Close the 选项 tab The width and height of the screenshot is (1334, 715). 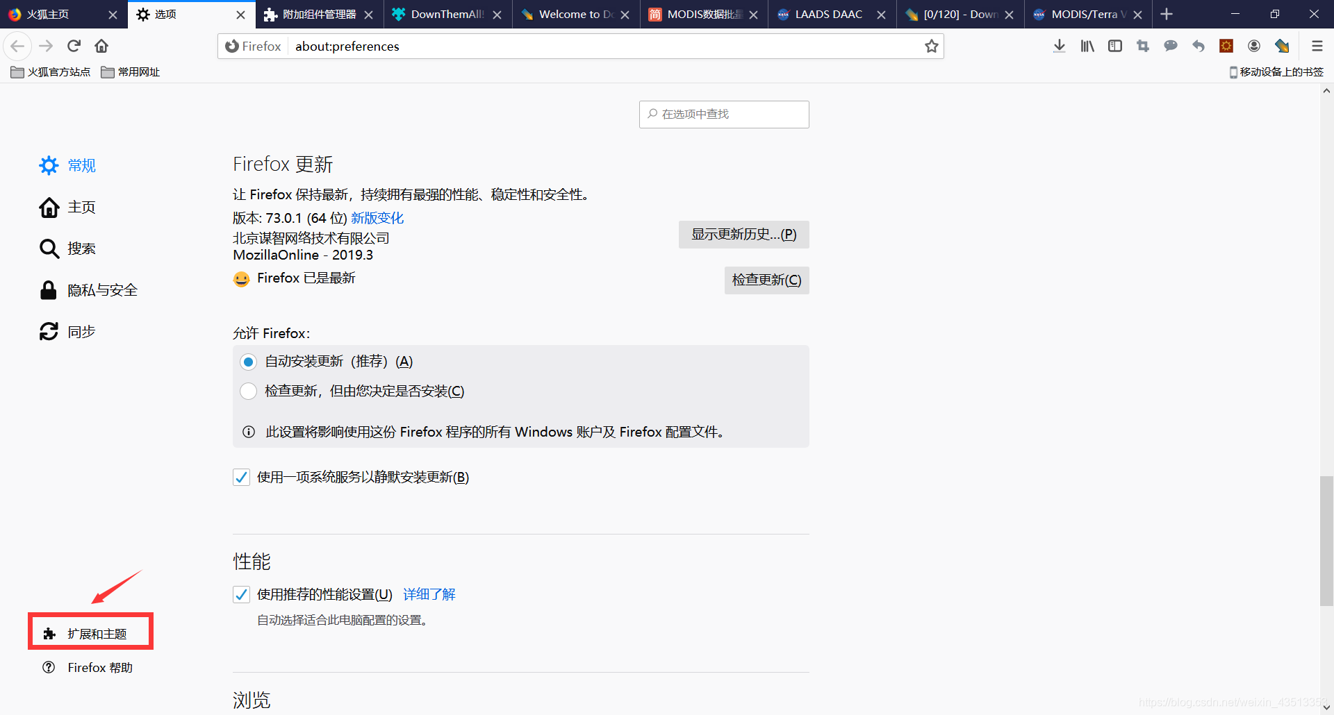[240, 15]
